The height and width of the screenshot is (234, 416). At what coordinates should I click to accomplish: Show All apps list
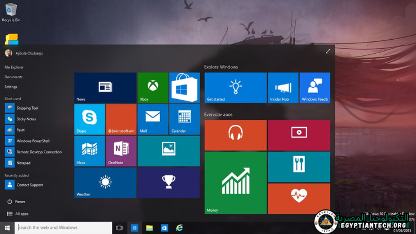17,214
